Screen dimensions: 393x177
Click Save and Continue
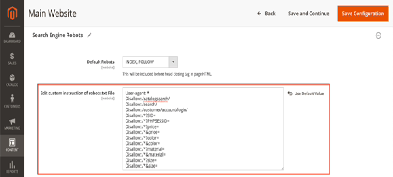[309, 14]
